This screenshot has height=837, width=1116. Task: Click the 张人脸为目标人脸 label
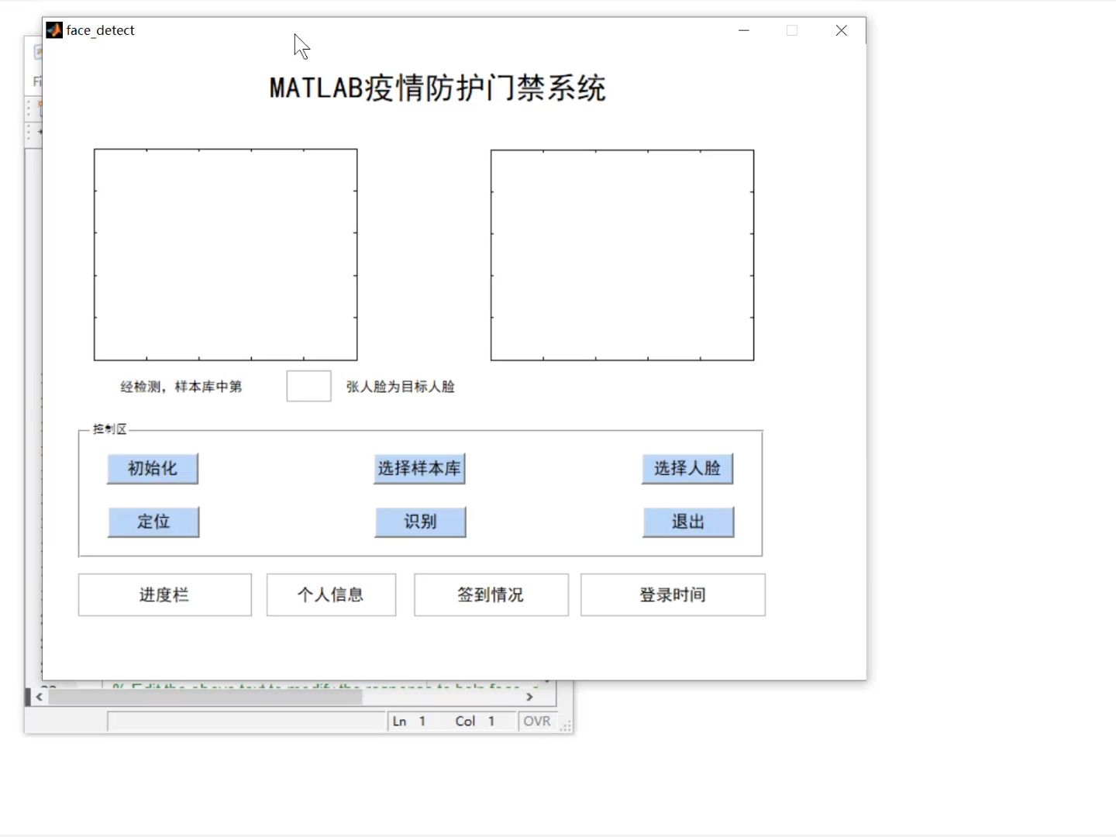pos(401,387)
